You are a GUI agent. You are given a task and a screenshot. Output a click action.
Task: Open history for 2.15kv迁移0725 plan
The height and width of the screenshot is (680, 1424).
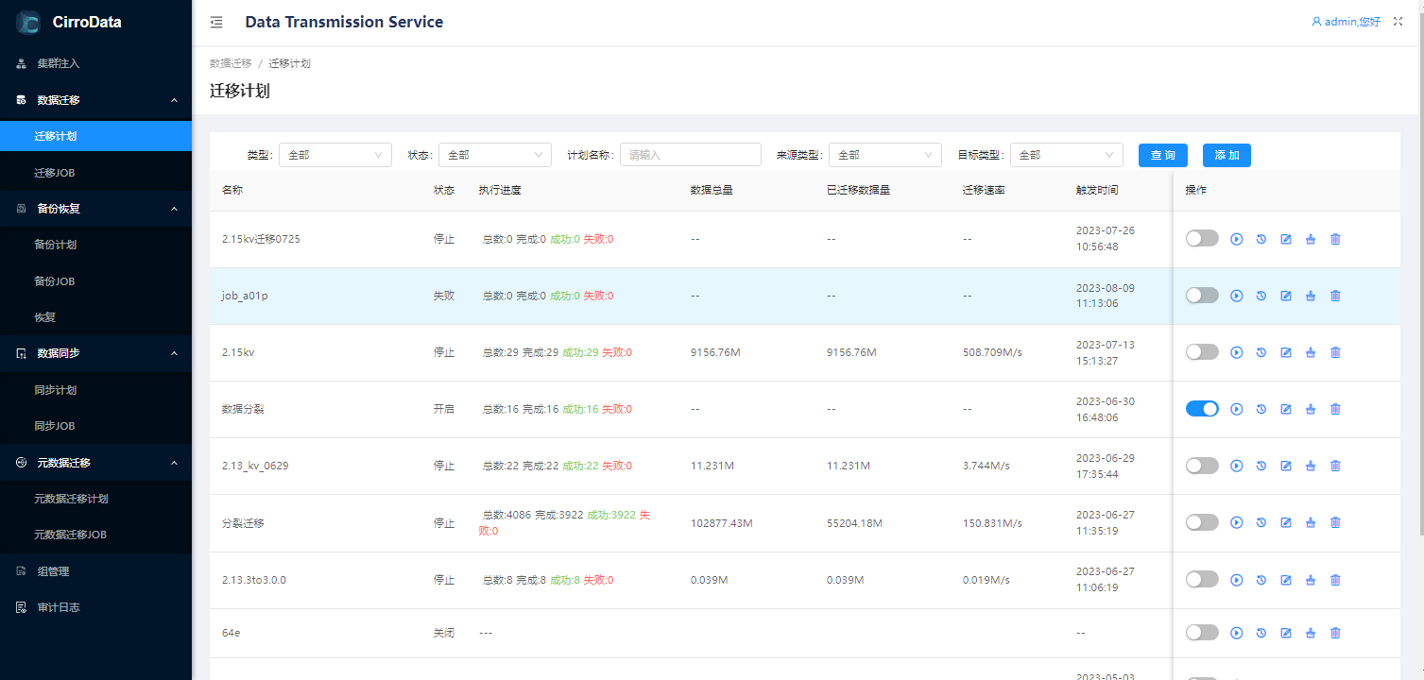(x=1261, y=239)
